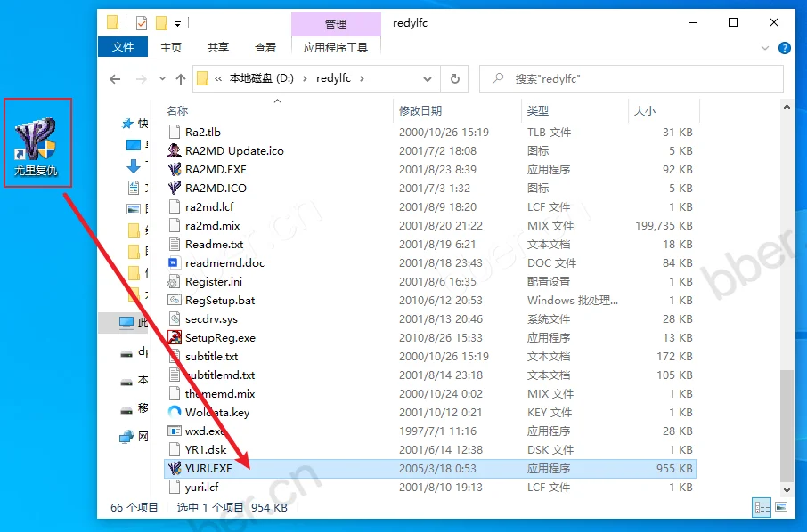Viewport: 807px width, 532px height.
Task: Select RegSetup.bat batch file icon
Action: [175, 300]
